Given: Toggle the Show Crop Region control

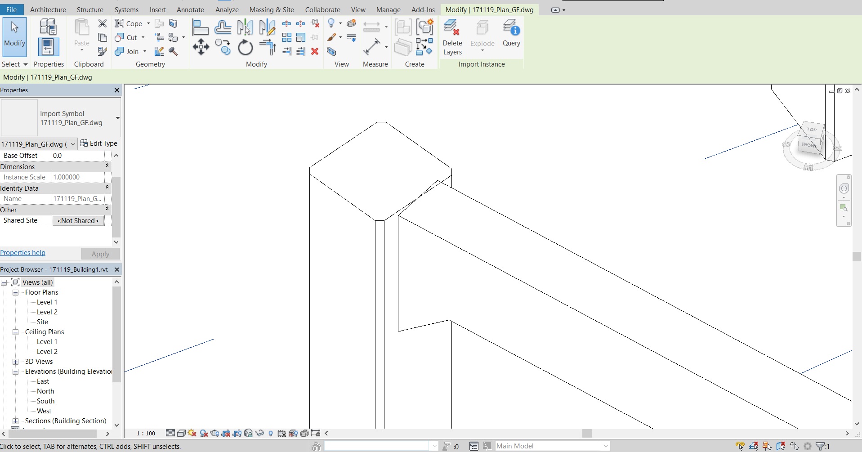Looking at the screenshot, I should coord(237,433).
